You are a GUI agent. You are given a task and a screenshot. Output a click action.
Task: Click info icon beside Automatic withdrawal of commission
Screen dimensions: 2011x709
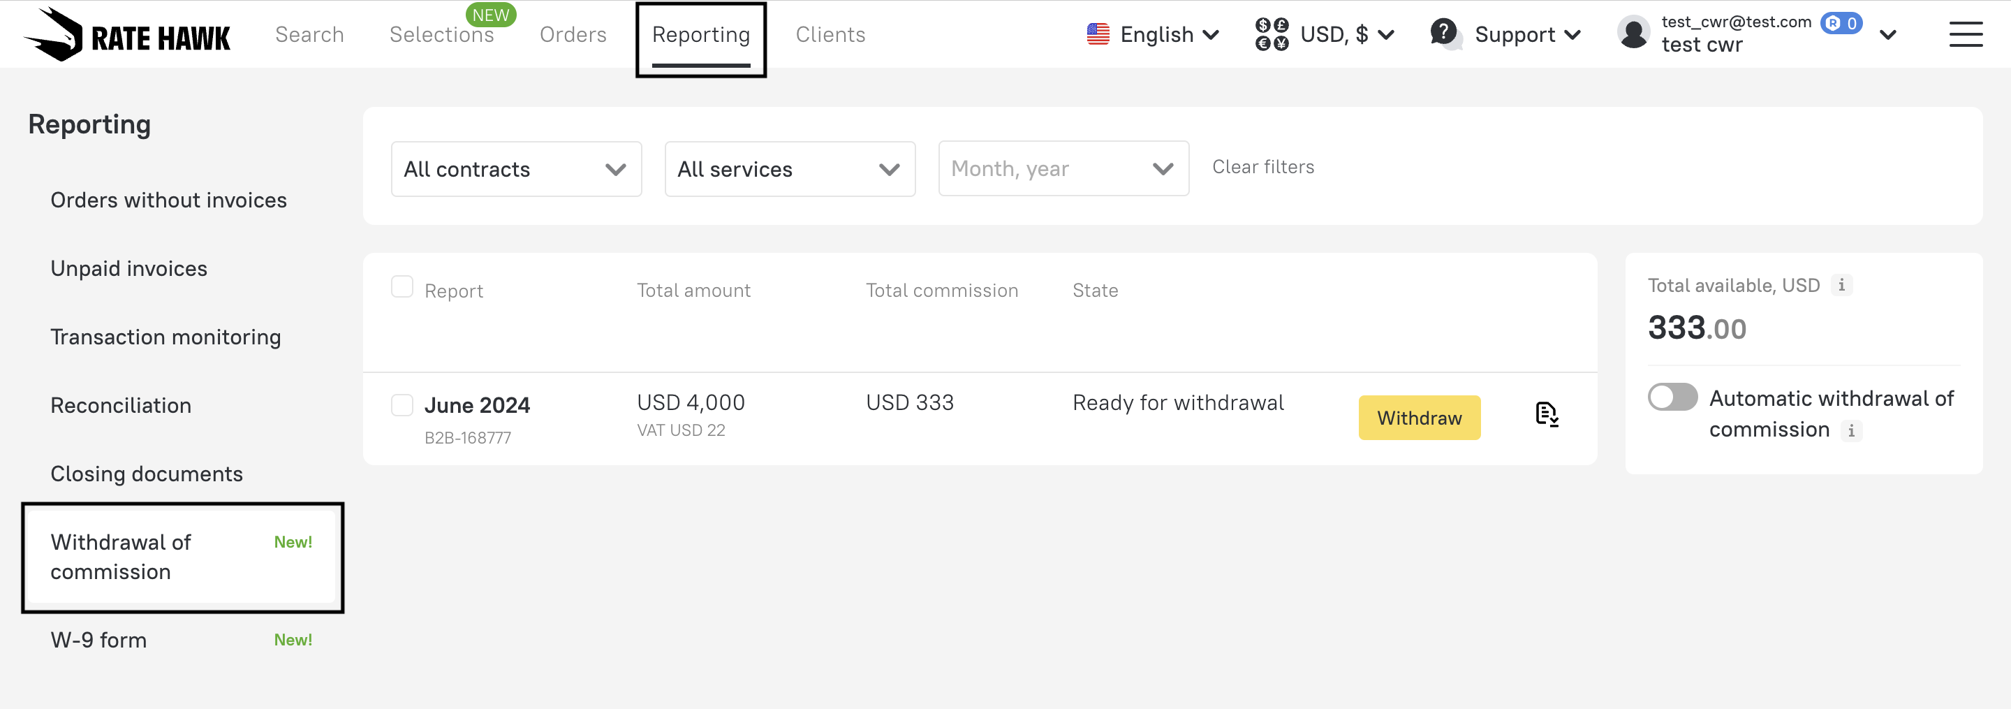pyautogui.click(x=1851, y=430)
